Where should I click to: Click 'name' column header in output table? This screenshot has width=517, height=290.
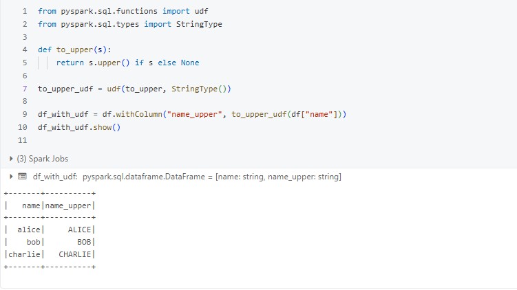pos(31,205)
